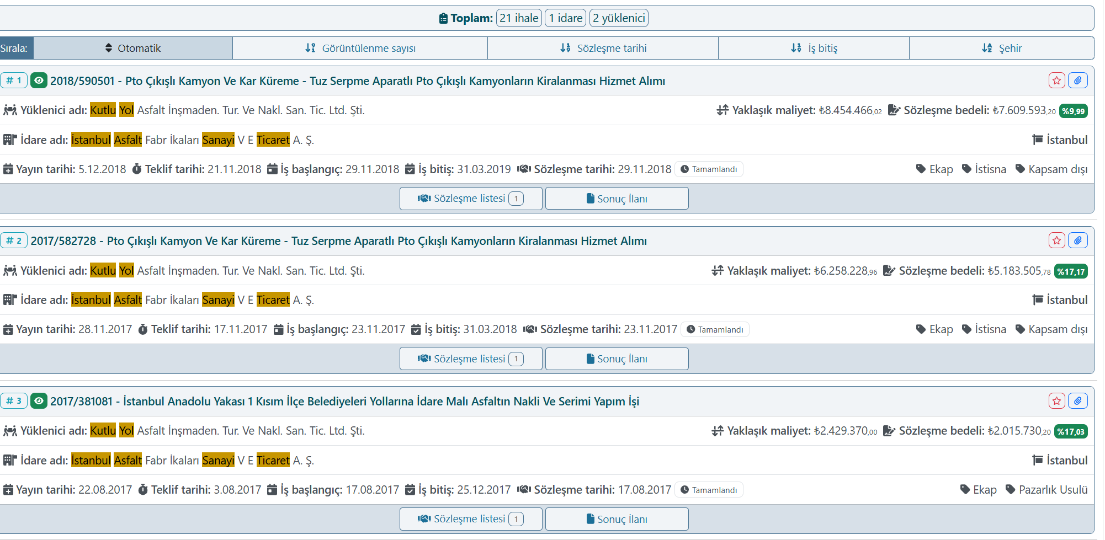Image resolution: width=1105 pixels, height=540 pixels.
Task: Click the %9,99 discount badge
Action: (x=1073, y=111)
